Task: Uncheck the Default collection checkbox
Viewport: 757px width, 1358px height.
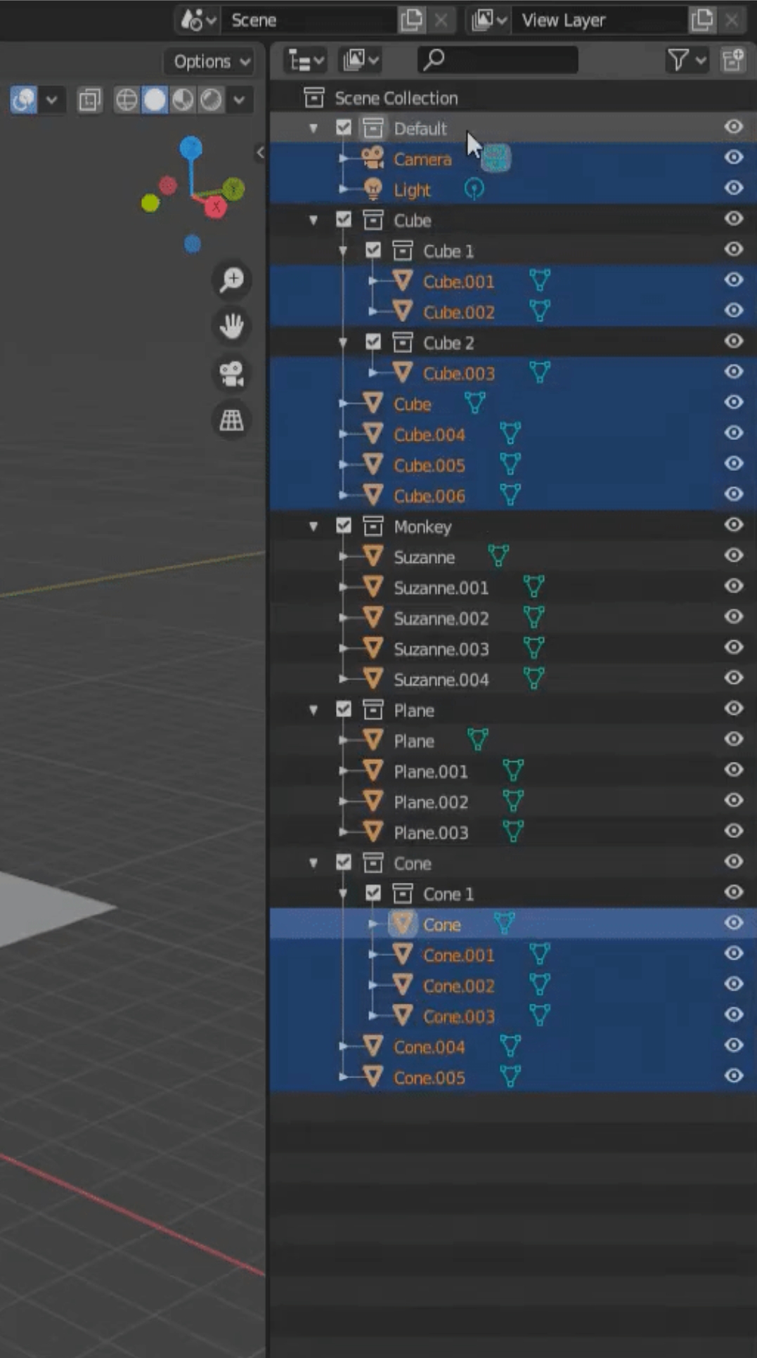Action: point(343,127)
